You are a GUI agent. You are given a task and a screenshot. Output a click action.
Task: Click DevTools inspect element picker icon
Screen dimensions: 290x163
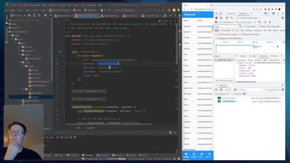click(217, 14)
